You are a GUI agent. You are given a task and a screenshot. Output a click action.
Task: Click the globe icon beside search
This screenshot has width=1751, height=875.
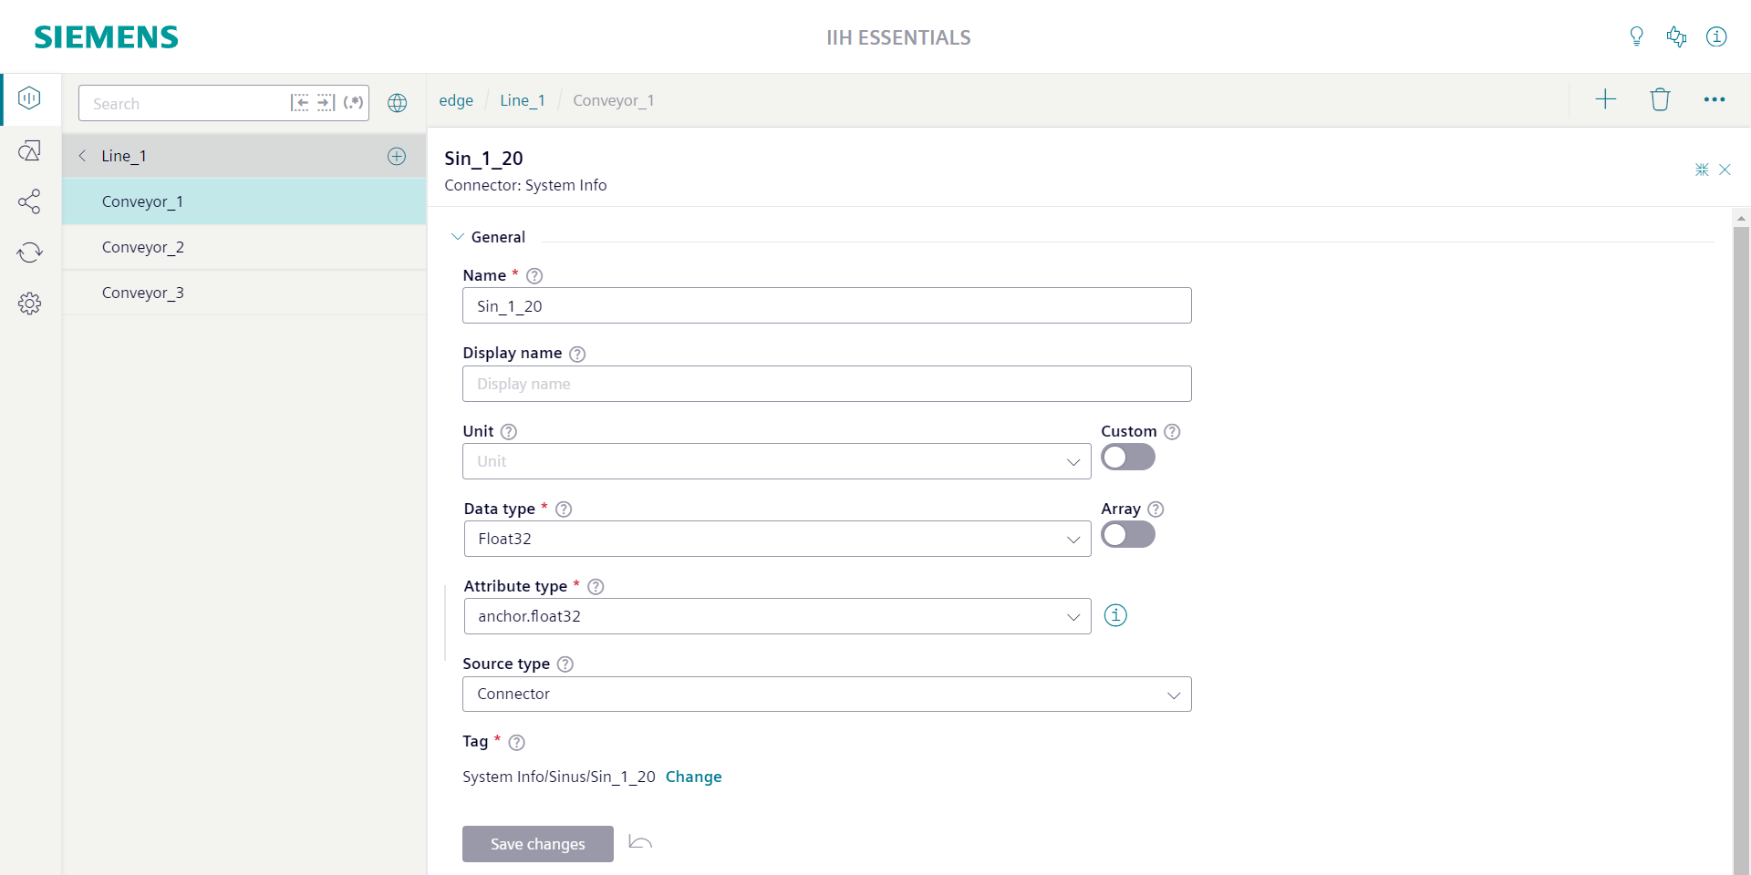397,103
